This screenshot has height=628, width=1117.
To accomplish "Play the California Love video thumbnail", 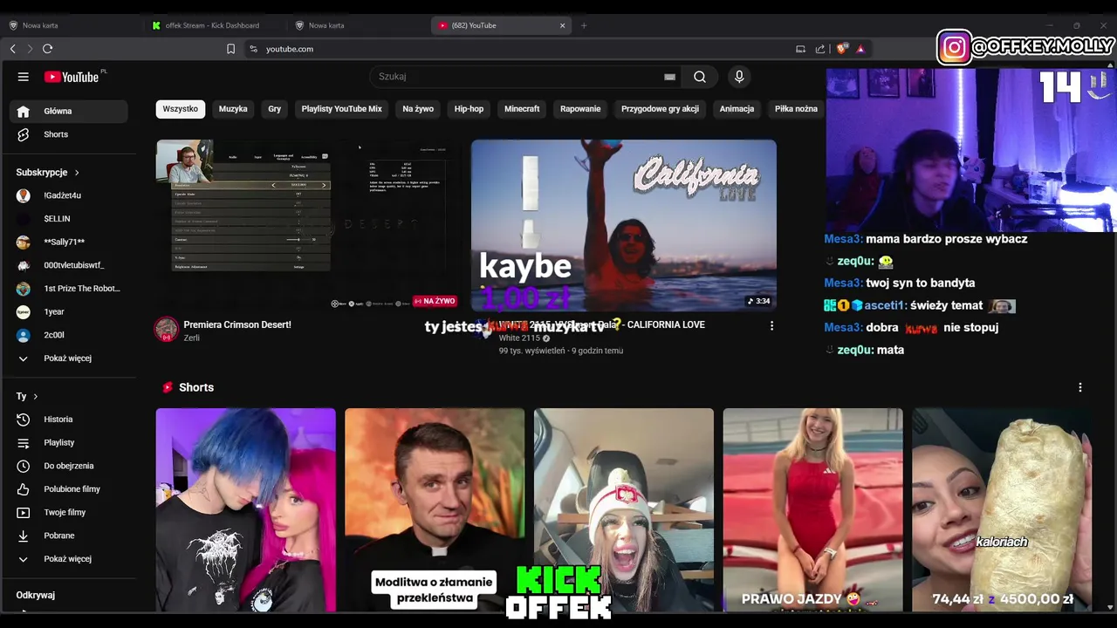I will point(624,225).
